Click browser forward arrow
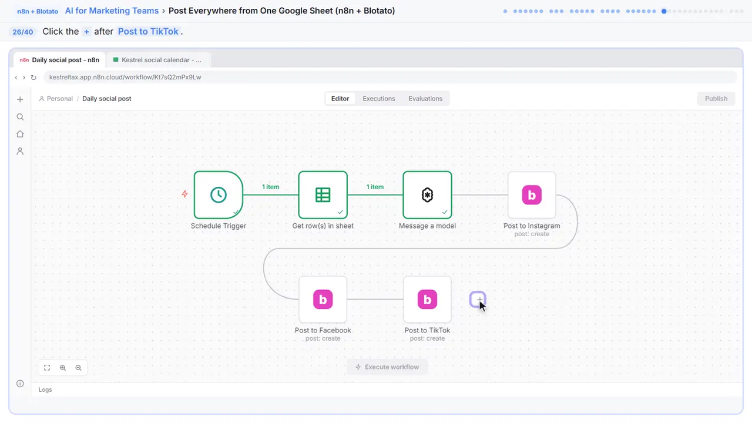This screenshot has height=423, width=752. (x=24, y=77)
